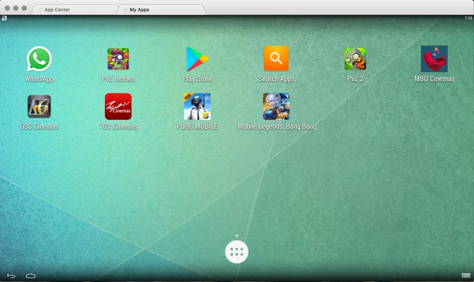Open the orange Search Apps icon
This screenshot has width=474, height=282.
tap(276, 58)
